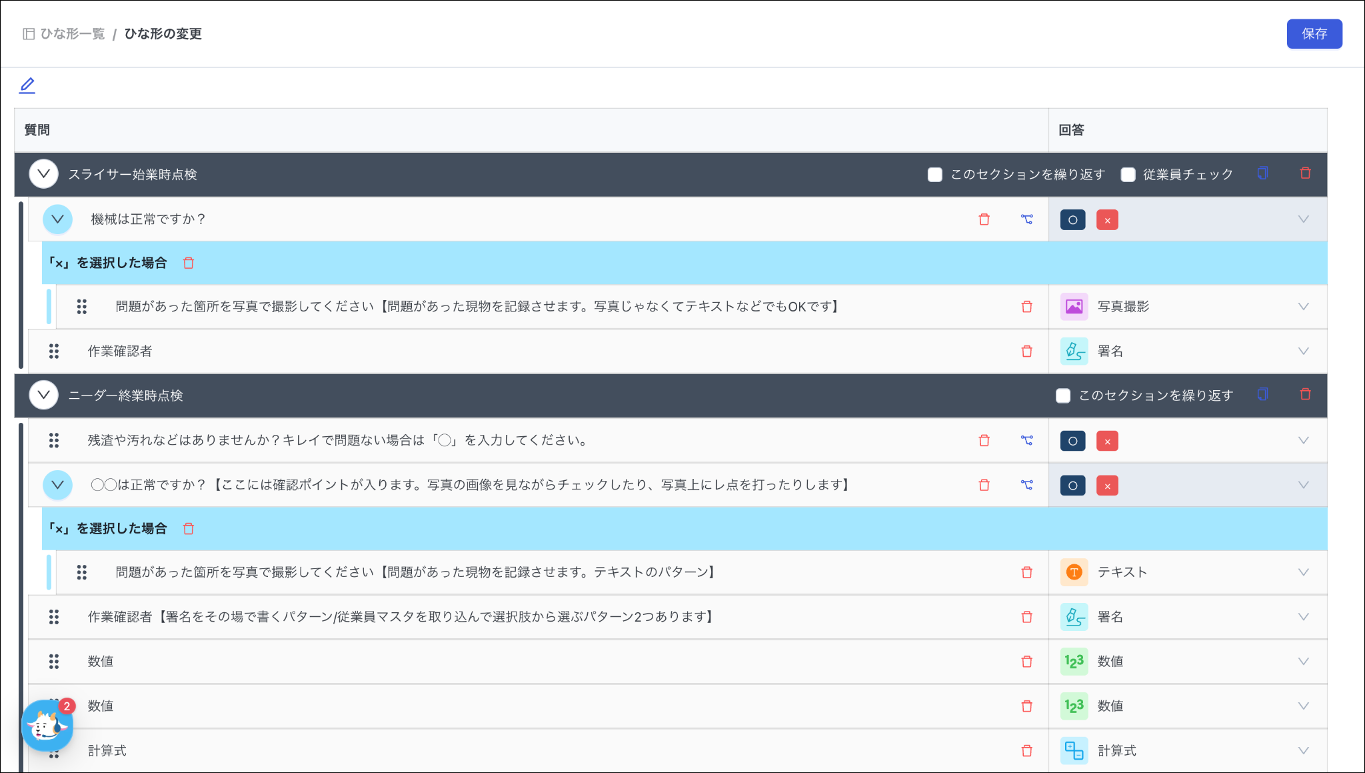The image size is (1365, 773).
Task: Click red × swatch on 機械は正常ですか？ row
Action: (1107, 220)
